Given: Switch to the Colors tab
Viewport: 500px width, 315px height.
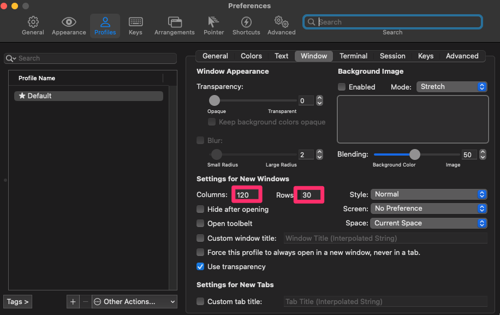Looking at the screenshot, I should (251, 56).
